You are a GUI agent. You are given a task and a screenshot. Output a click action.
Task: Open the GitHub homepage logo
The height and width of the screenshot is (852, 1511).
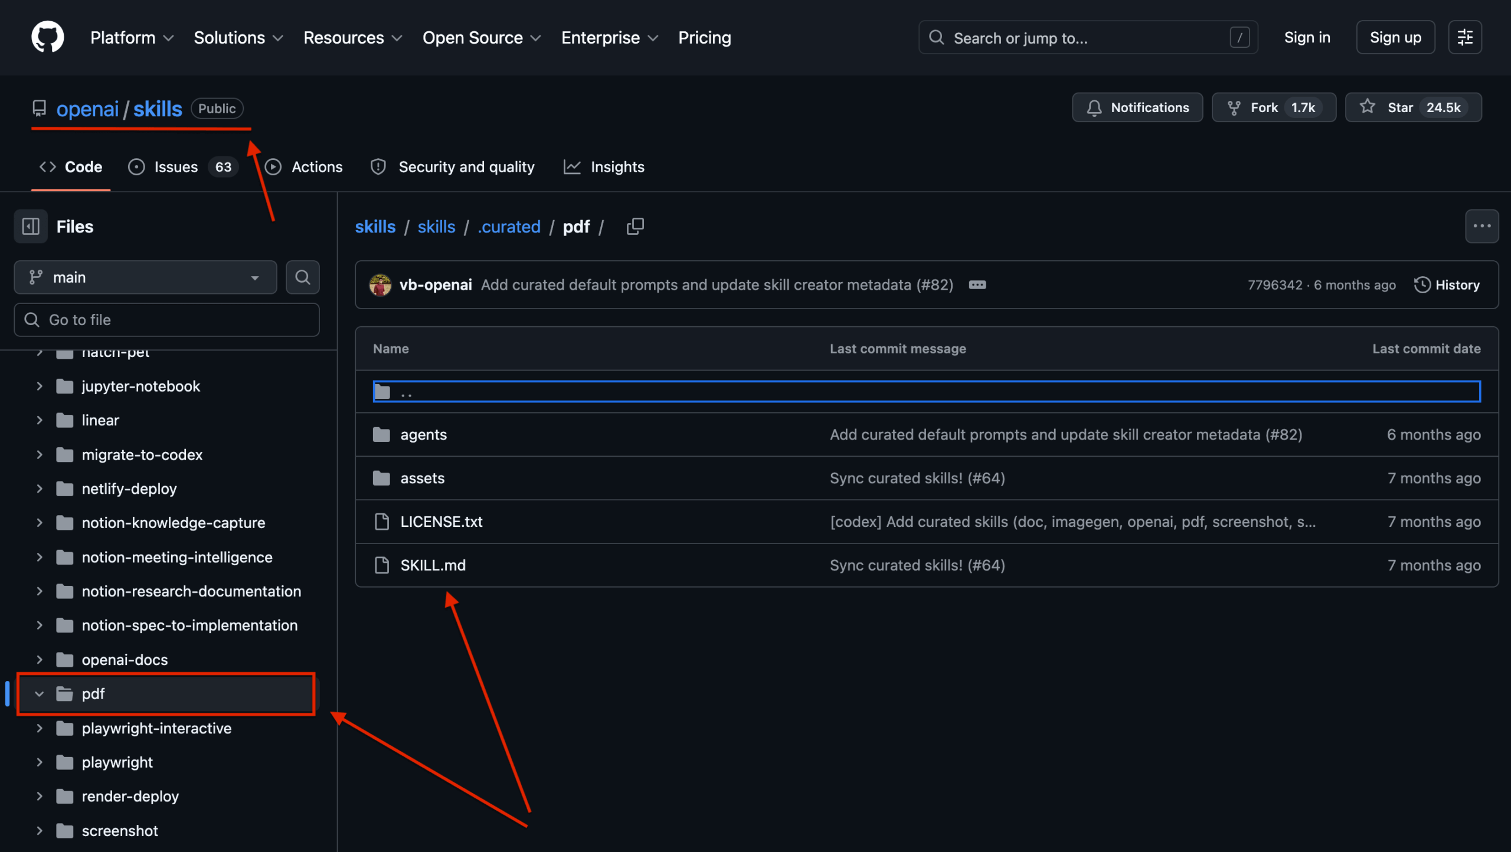click(x=47, y=37)
